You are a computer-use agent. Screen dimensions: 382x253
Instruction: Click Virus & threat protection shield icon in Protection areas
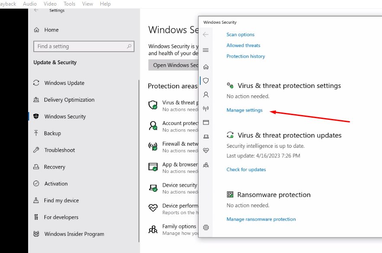[x=153, y=105]
